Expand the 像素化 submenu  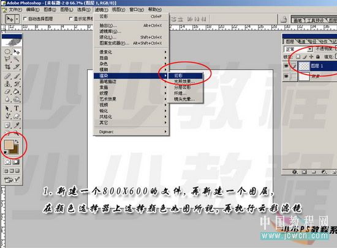131,52
